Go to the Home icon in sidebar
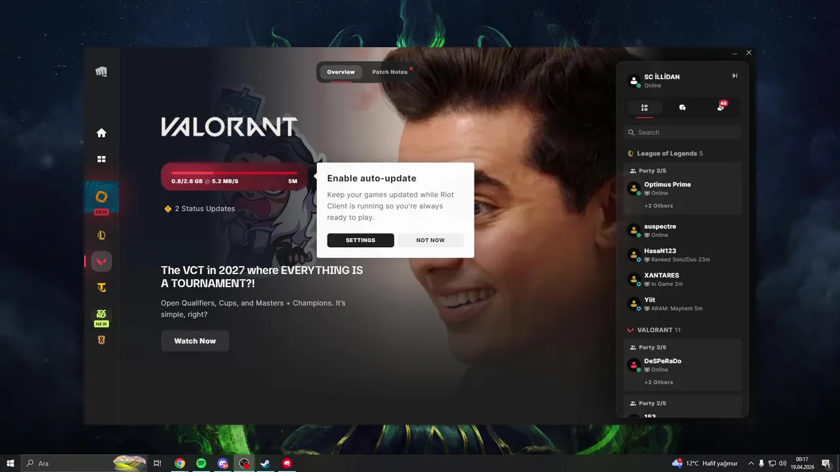This screenshot has width=840, height=472. pos(101,133)
